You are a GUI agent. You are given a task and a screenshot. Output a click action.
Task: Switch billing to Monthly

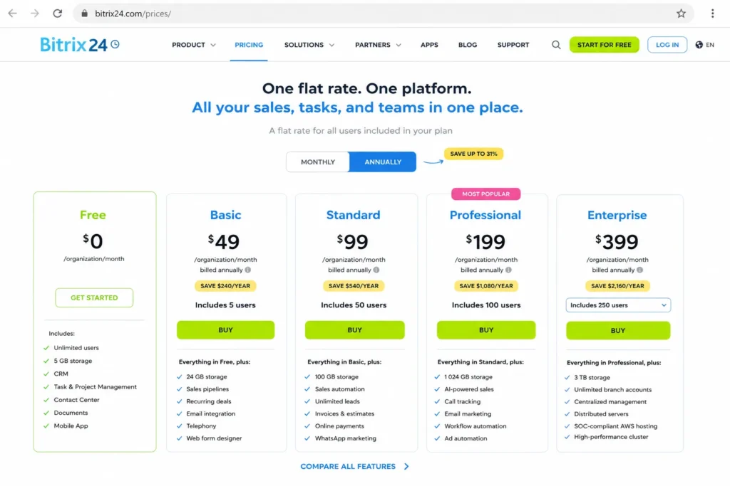[x=317, y=162]
